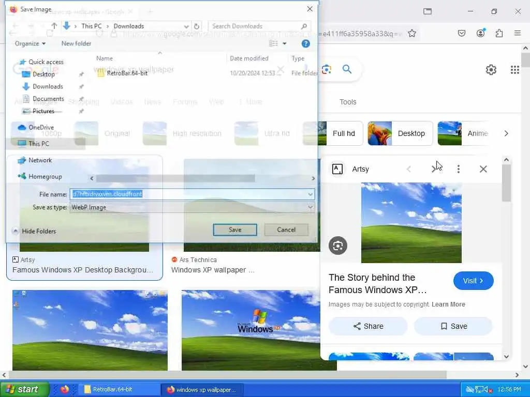
Task: Go to the next image in preview panel
Action: coord(434,169)
